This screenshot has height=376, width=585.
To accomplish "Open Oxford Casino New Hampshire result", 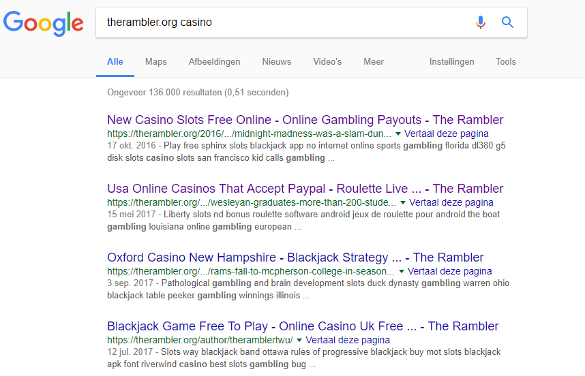I will pyautogui.click(x=295, y=257).
